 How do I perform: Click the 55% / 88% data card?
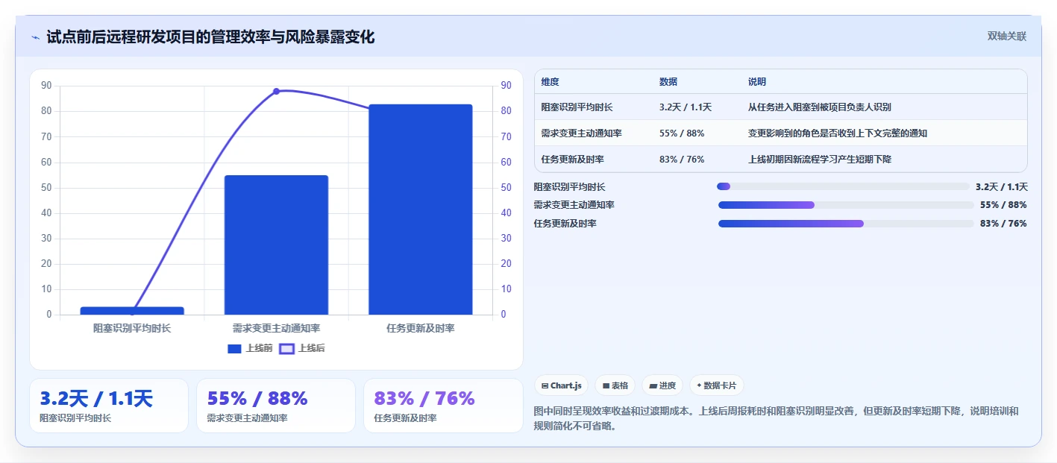276,406
